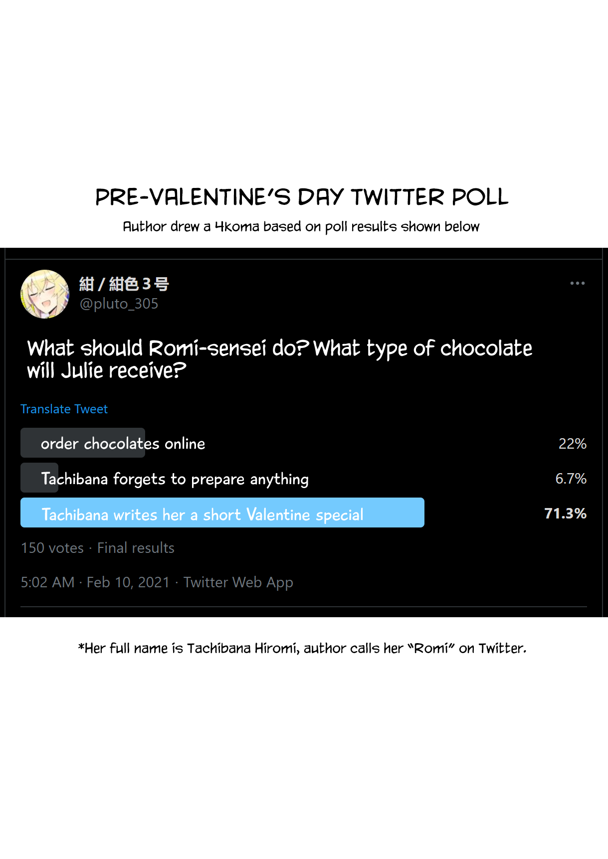Select the "order chocolates online" poll option

tap(123, 443)
